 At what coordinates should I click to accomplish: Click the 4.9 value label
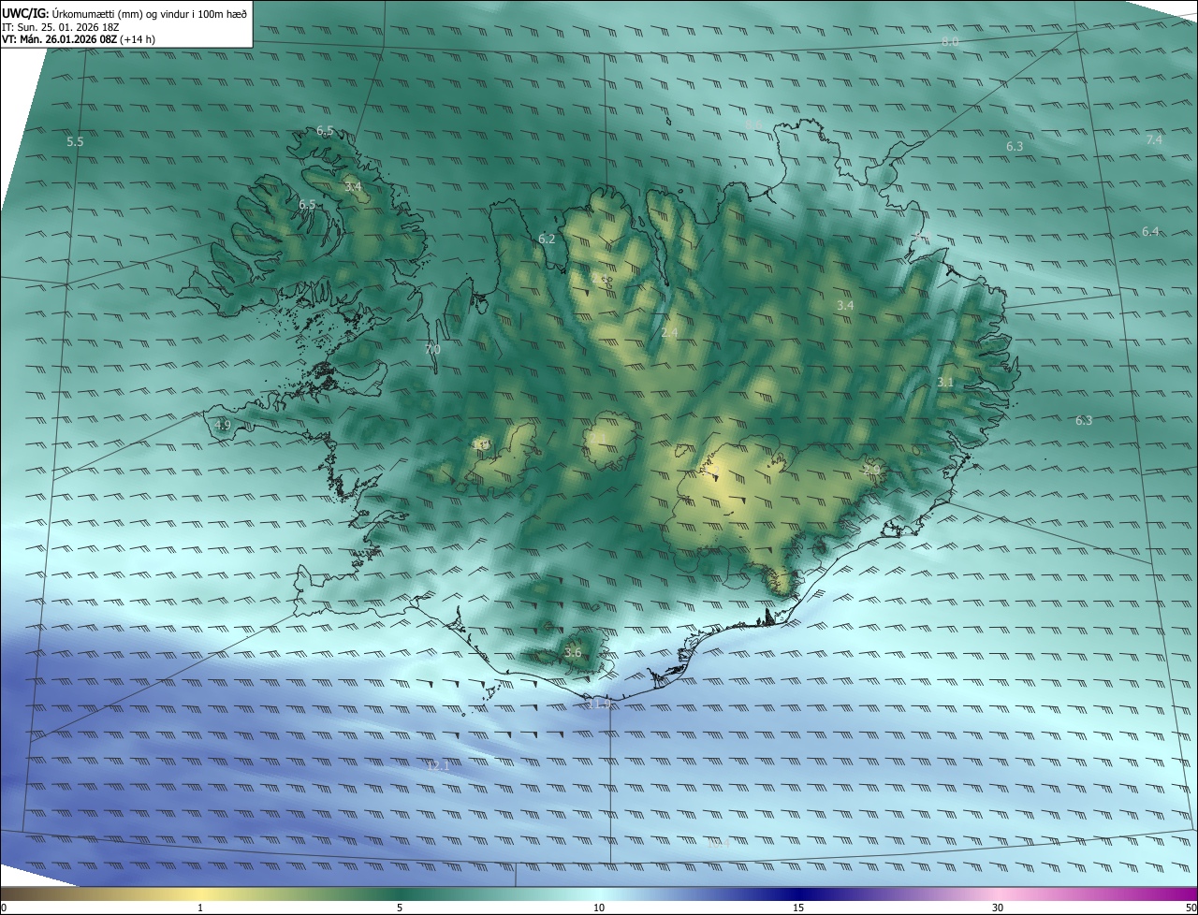point(223,426)
